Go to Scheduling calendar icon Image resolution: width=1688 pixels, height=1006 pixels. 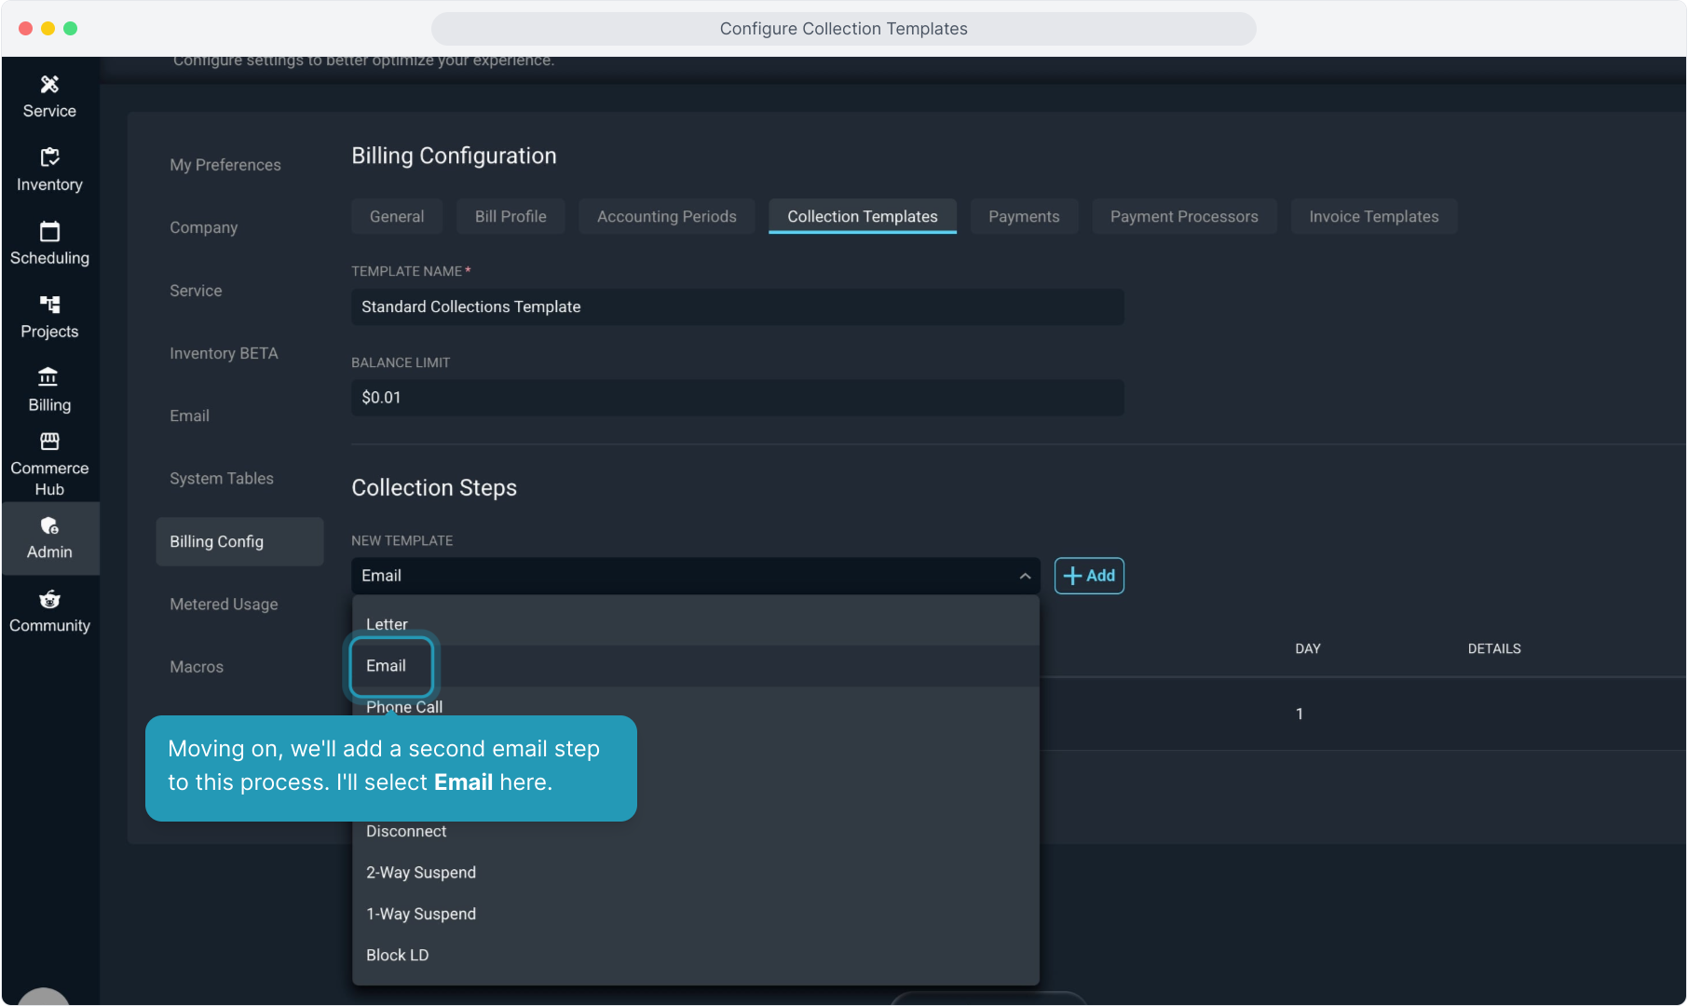(x=49, y=231)
